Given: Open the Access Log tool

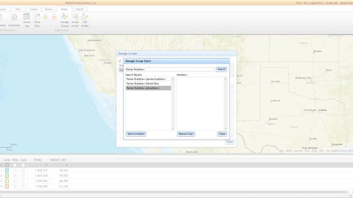Looking at the screenshot, I should (26, 20).
